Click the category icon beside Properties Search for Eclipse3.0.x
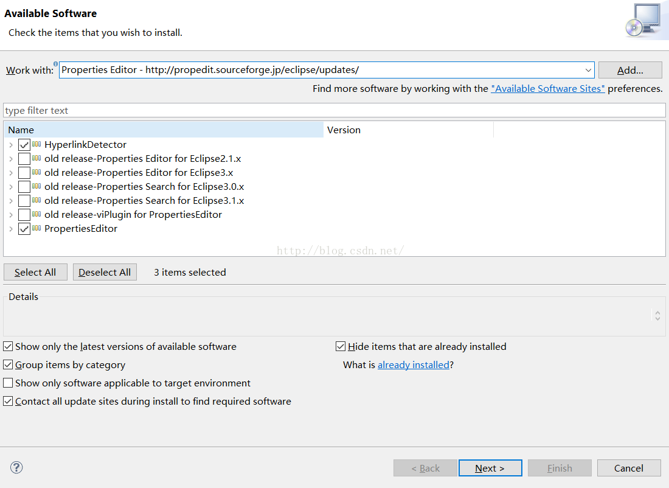Screen dimensions: 669x488 tap(36, 187)
